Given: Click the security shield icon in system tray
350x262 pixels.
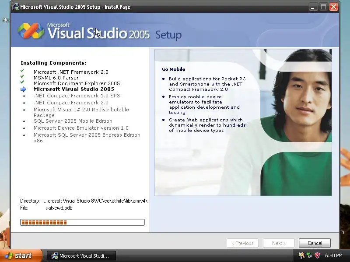Looking at the screenshot, I should click(x=317, y=255).
